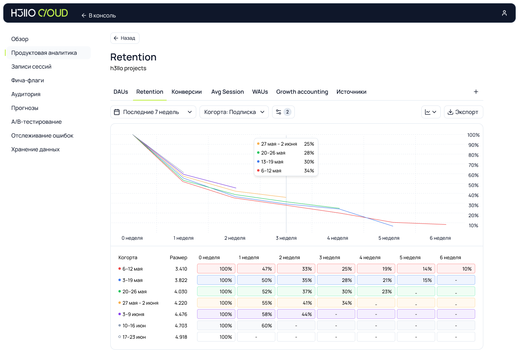Click the arrow icon beside В консоль

point(84,15)
